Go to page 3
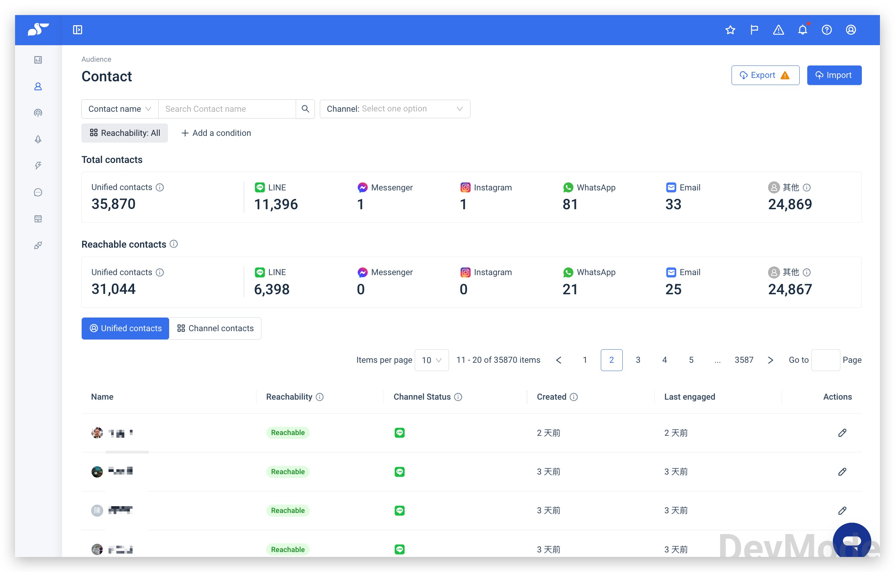Viewport: 895px width, 572px height. pos(638,360)
